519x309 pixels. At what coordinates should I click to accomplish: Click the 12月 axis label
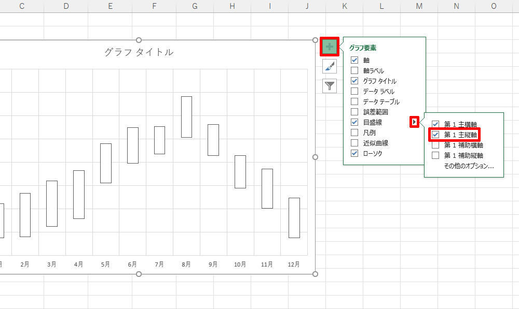point(294,264)
